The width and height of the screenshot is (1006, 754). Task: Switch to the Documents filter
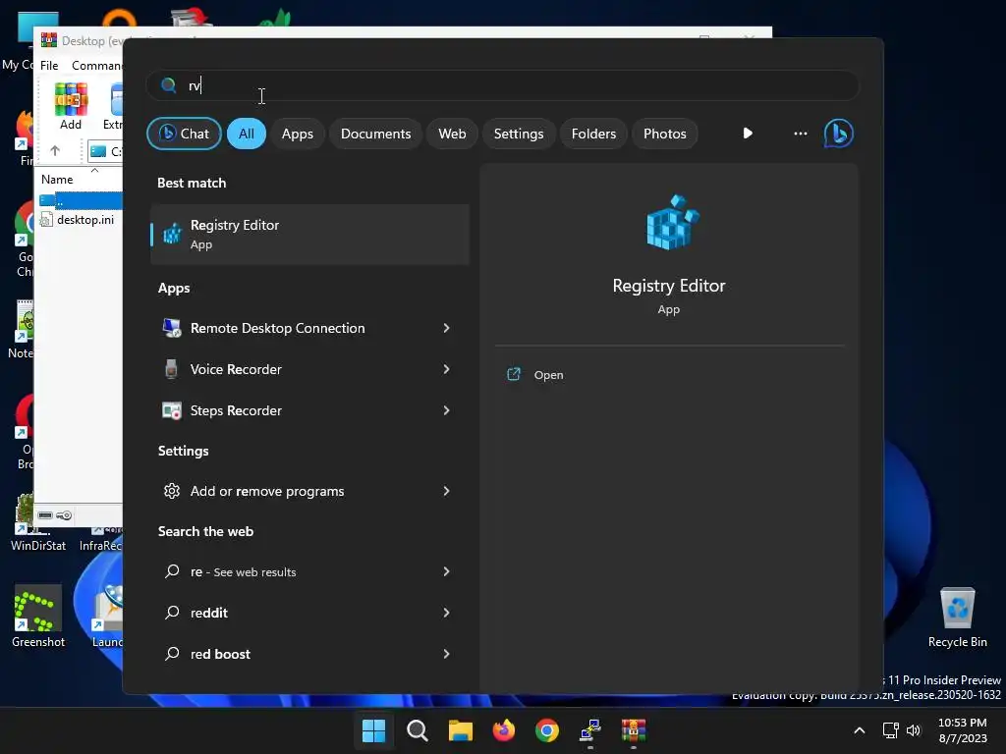(375, 134)
